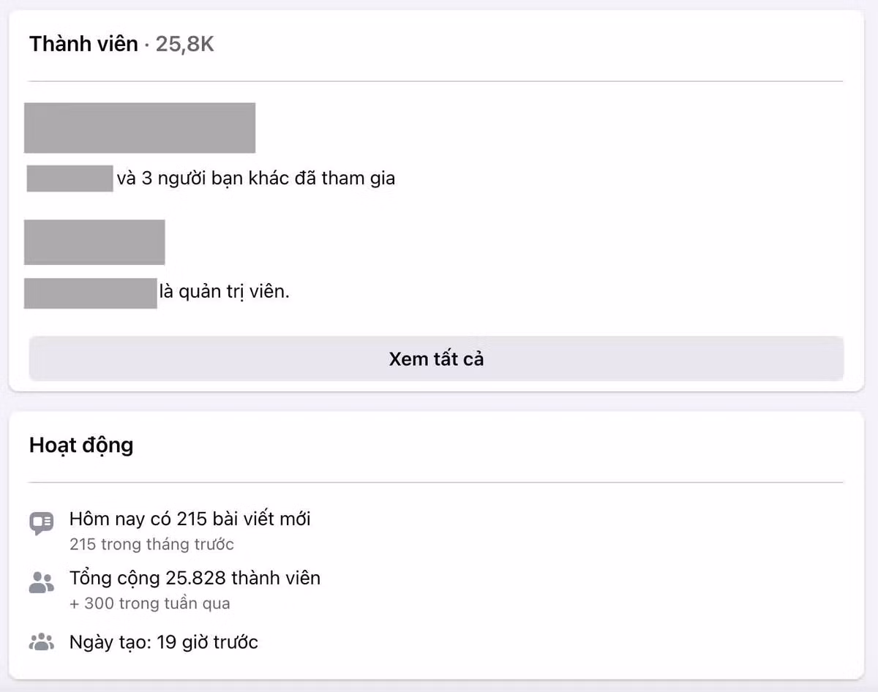Image resolution: width=878 pixels, height=692 pixels.
Task: Open Tổng cộng 25.828 thành viên entry
Action: 194,577
